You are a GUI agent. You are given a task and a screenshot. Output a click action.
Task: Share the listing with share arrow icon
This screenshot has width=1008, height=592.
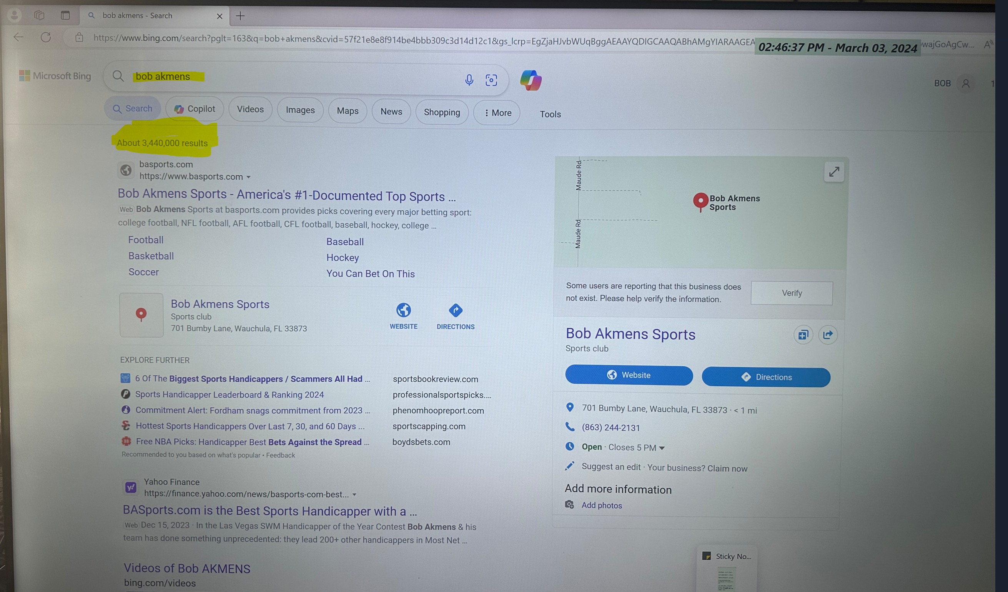828,335
